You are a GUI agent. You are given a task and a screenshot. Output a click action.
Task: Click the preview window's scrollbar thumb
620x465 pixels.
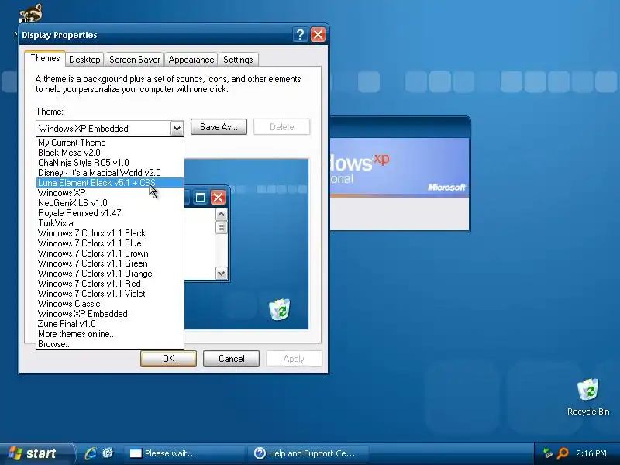point(222,227)
